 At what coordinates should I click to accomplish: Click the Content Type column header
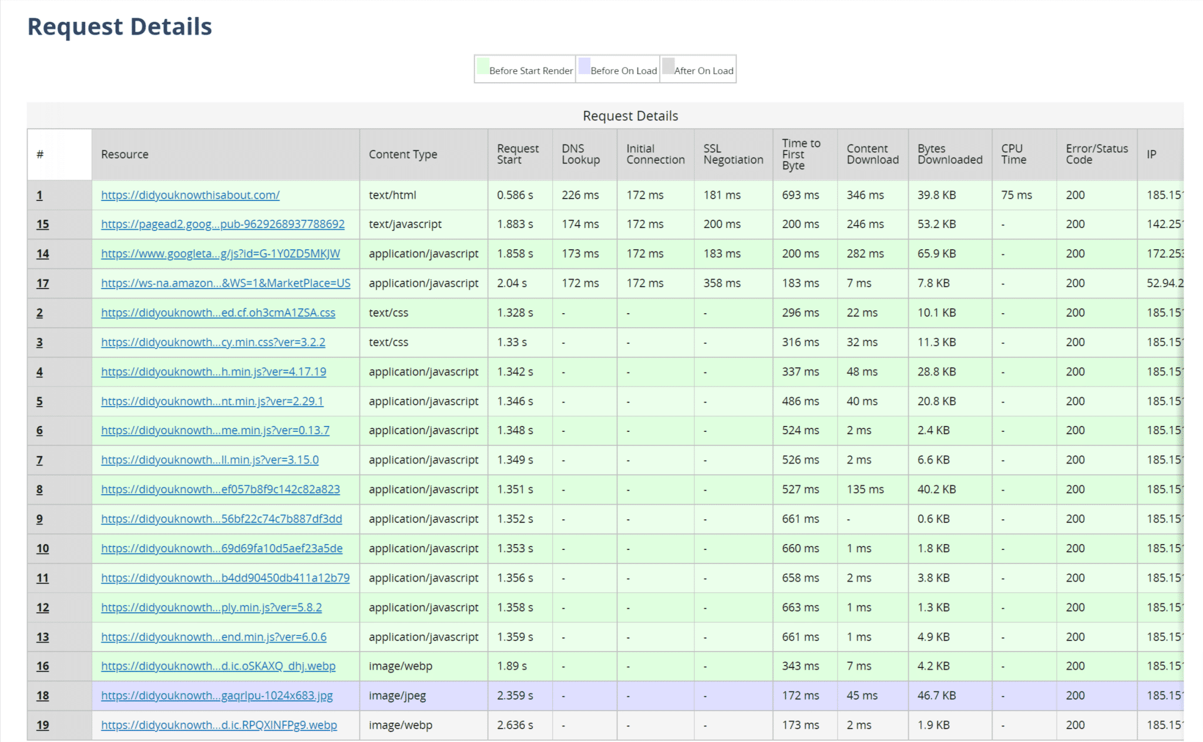coord(403,154)
